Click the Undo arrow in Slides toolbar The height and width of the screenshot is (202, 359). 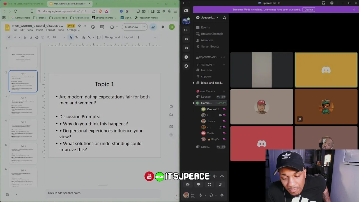[x=25, y=37]
